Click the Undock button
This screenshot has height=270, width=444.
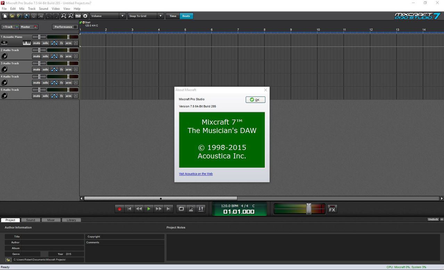tap(433, 220)
